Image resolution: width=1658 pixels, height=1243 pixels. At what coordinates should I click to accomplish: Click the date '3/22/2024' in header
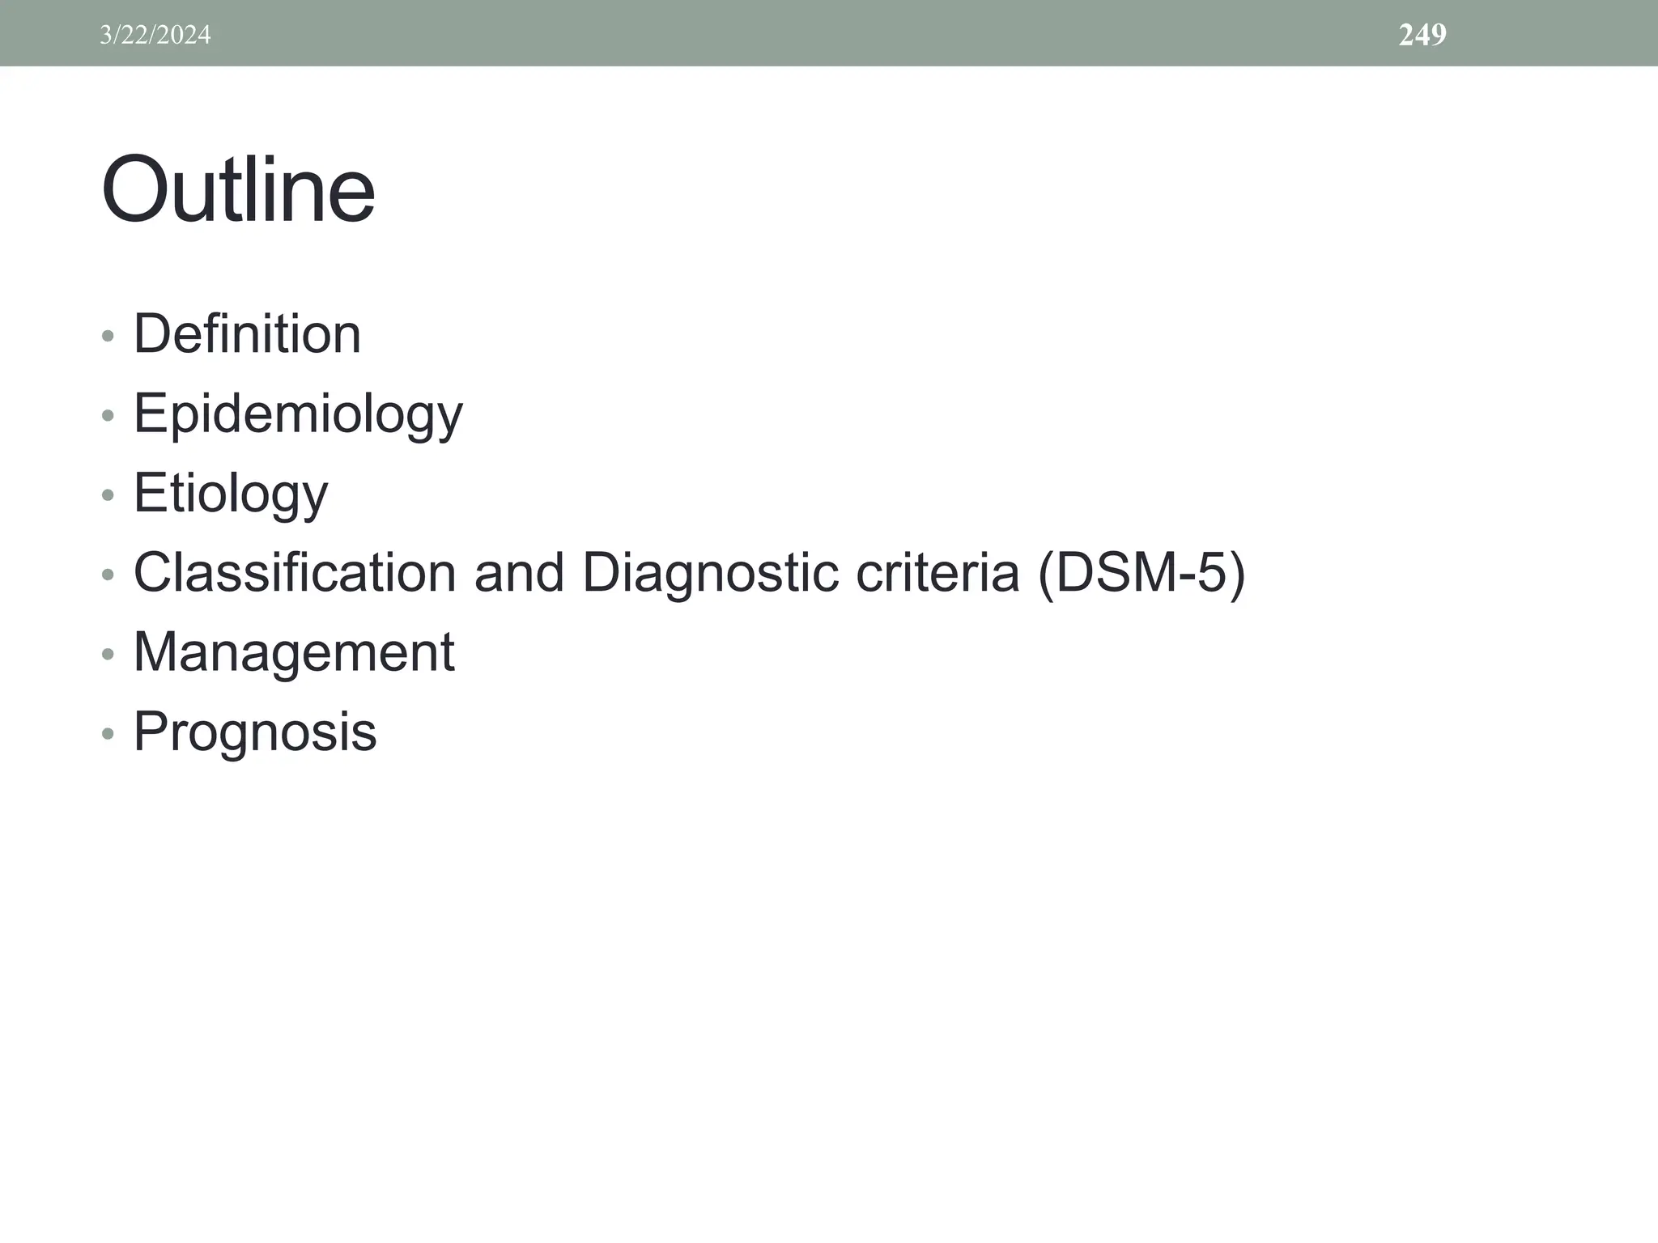point(155,35)
